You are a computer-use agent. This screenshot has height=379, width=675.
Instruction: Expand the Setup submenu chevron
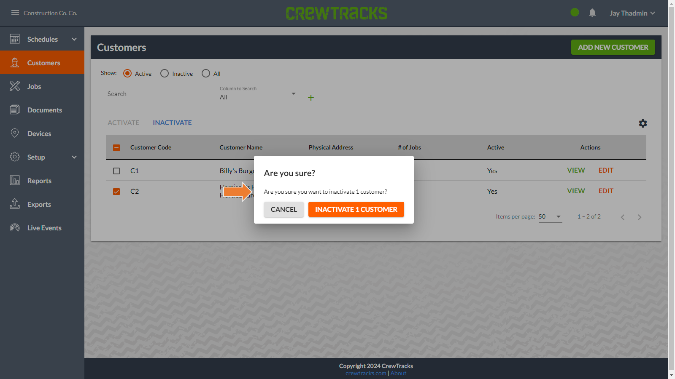pyautogui.click(x=74, y=157)
